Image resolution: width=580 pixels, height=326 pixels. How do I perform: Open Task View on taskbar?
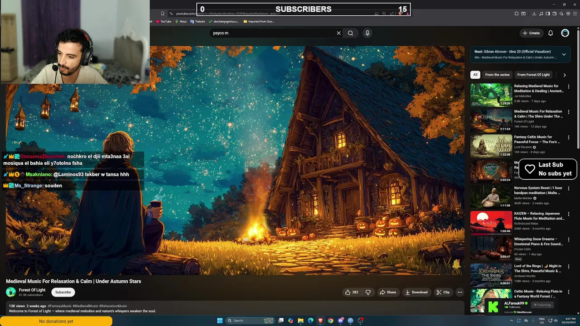tap(281, 321)
